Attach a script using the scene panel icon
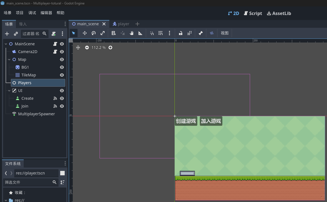Image resolution: width=327 pixels, height=202 pixels. (x=54, y=34)
